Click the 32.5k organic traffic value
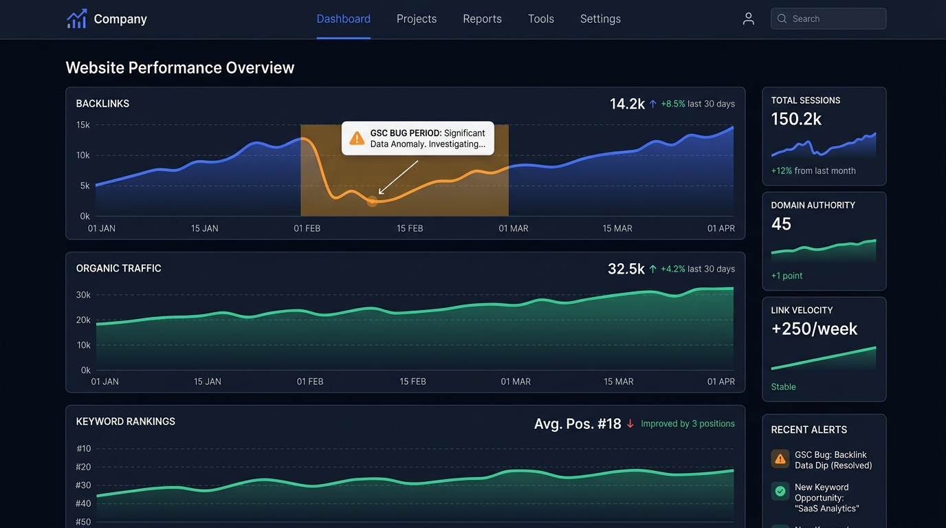Viewport: 946px width, 528px height. tap(626, 269)
